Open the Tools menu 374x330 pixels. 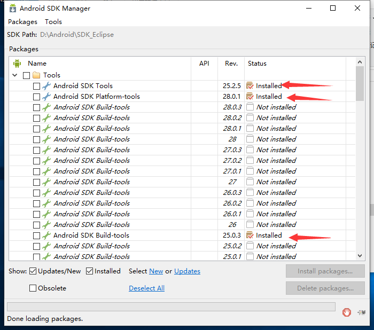coord(53,22)
